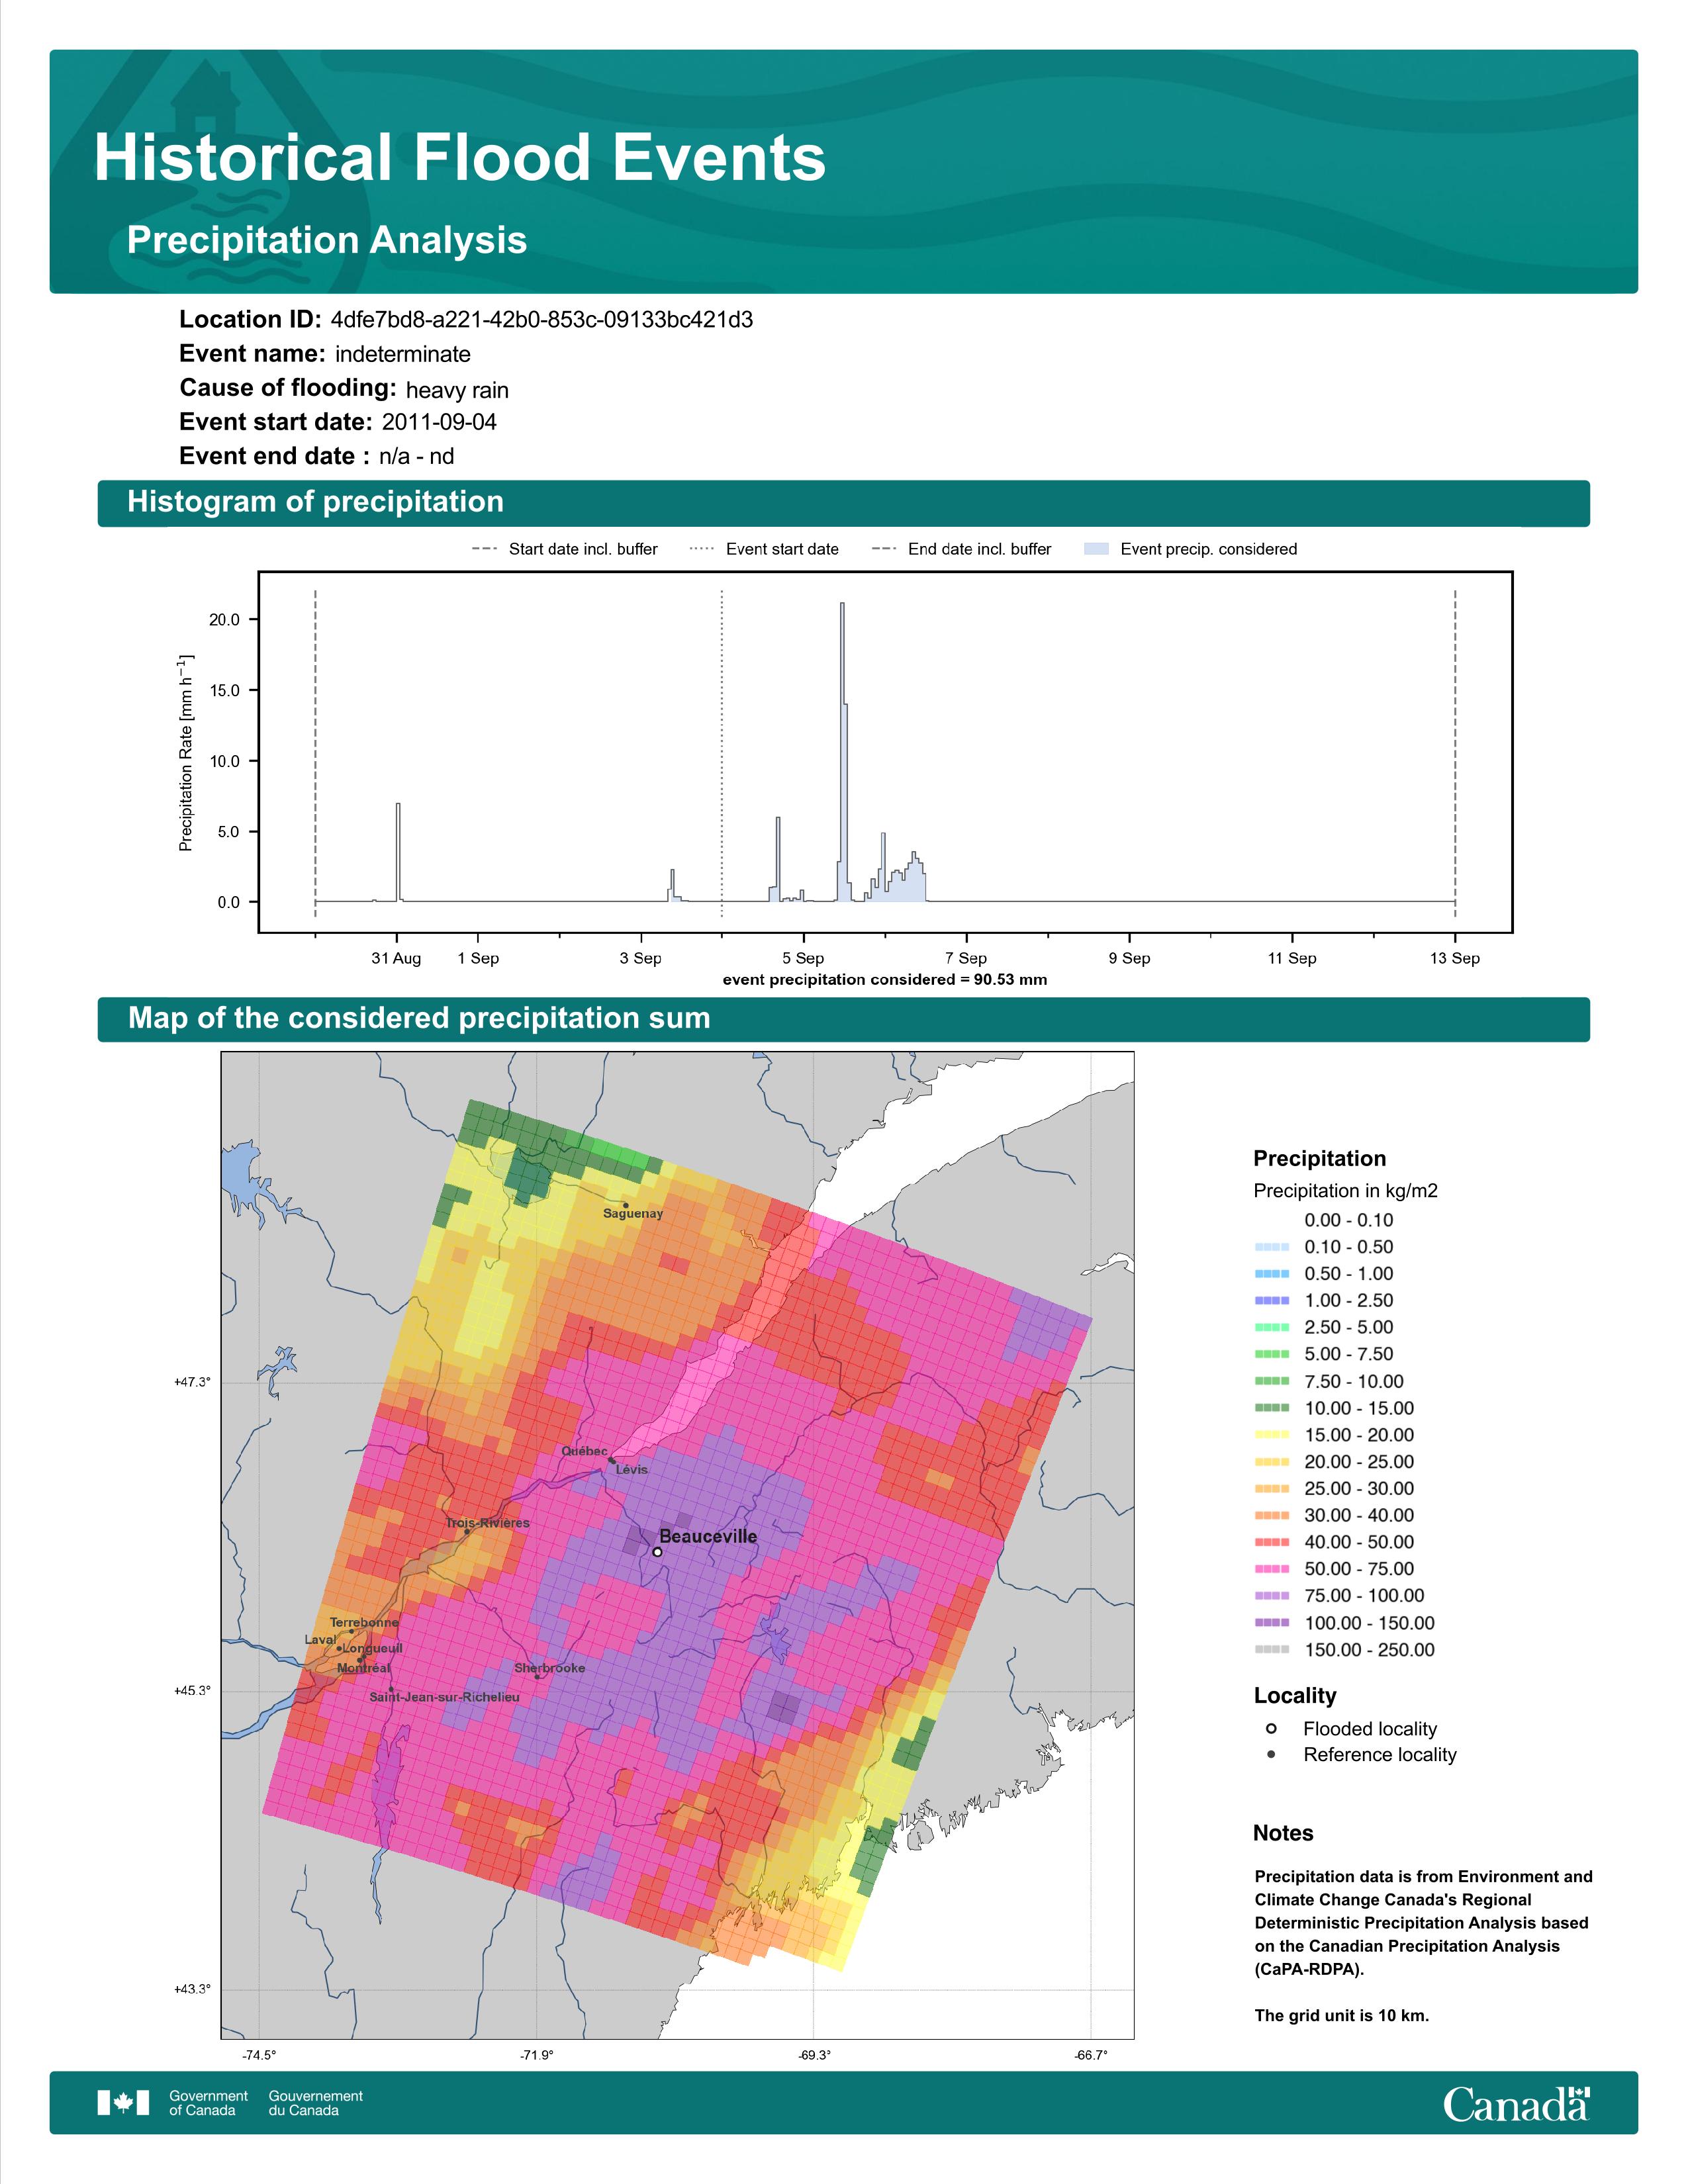This screenshot has height=2184, width=1688.
Task: Click the Sherbrooke label on map
Action: coord(550,1668)
